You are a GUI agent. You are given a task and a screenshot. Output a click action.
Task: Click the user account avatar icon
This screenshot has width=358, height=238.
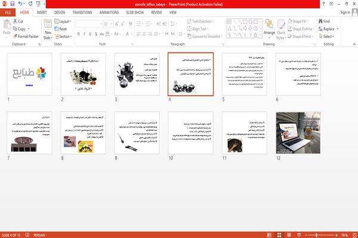click(355, 12)
